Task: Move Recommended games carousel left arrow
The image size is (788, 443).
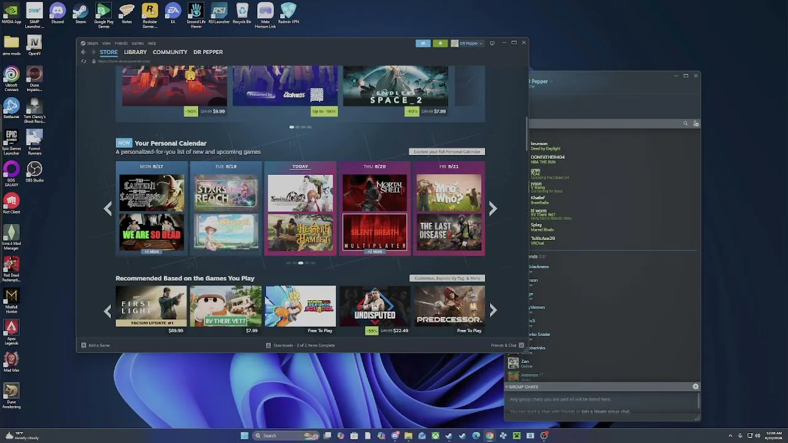Action: tap(108, 310)
